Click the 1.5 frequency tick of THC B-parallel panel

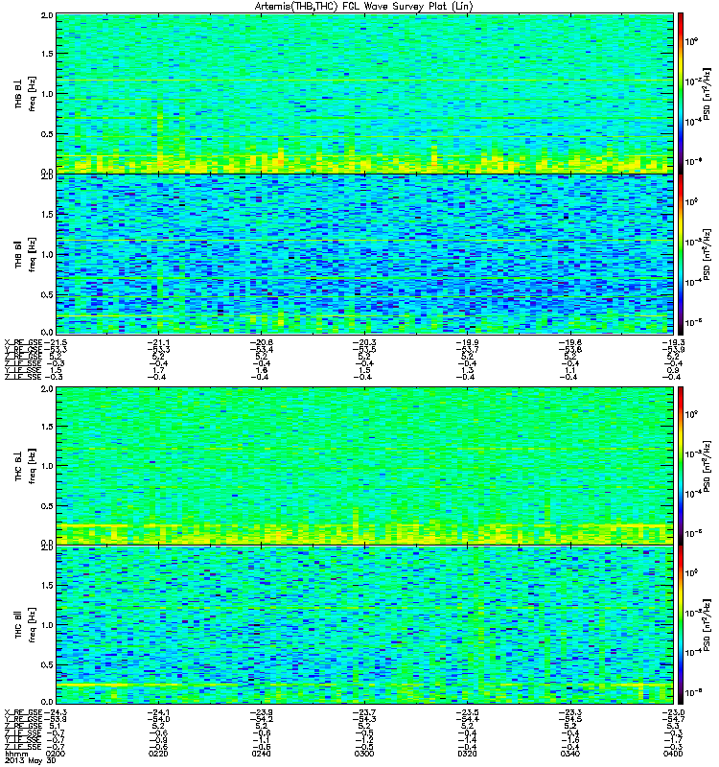(47, 585)
